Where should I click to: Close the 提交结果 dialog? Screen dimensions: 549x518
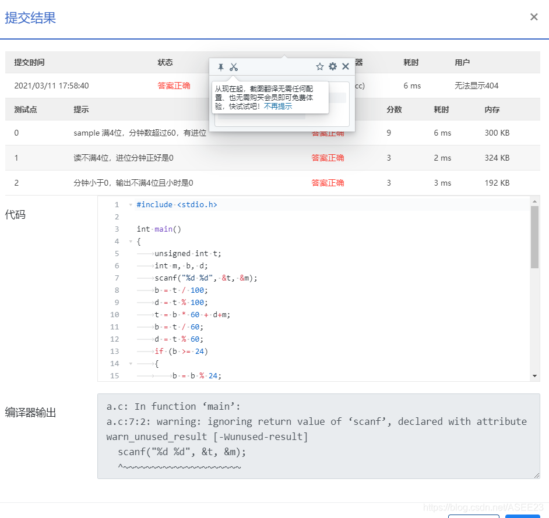click(534, 17)
